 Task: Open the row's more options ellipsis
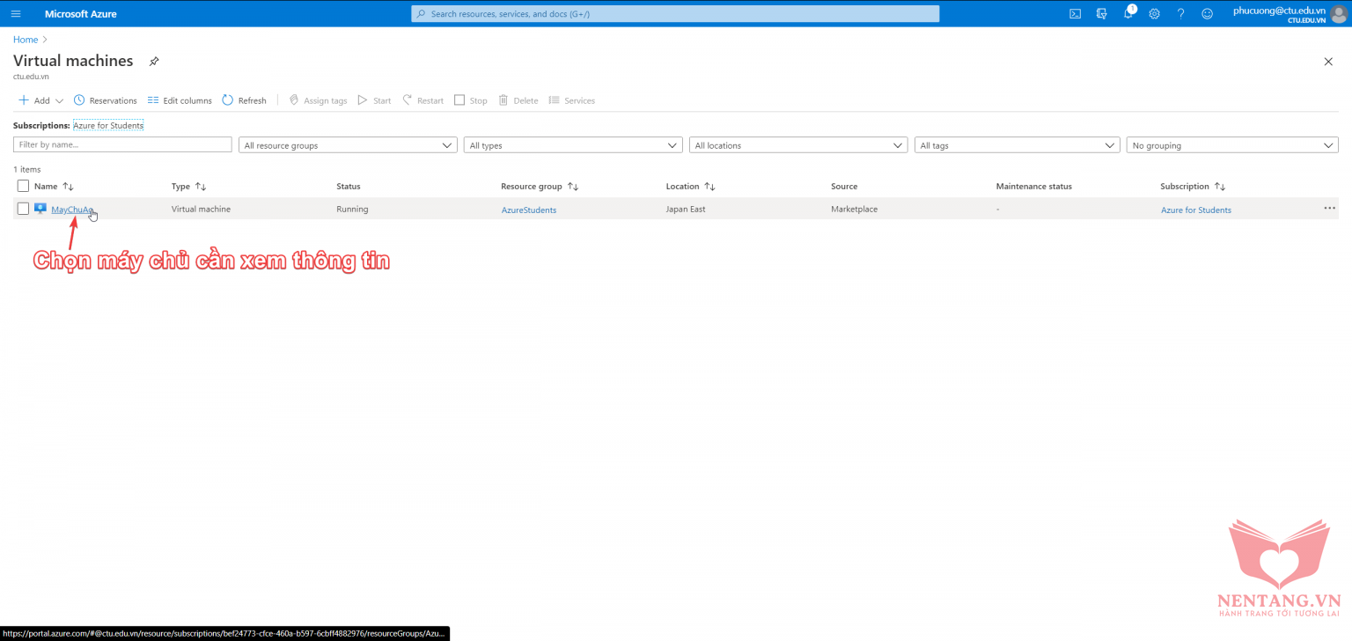[x=1329, y=209]
